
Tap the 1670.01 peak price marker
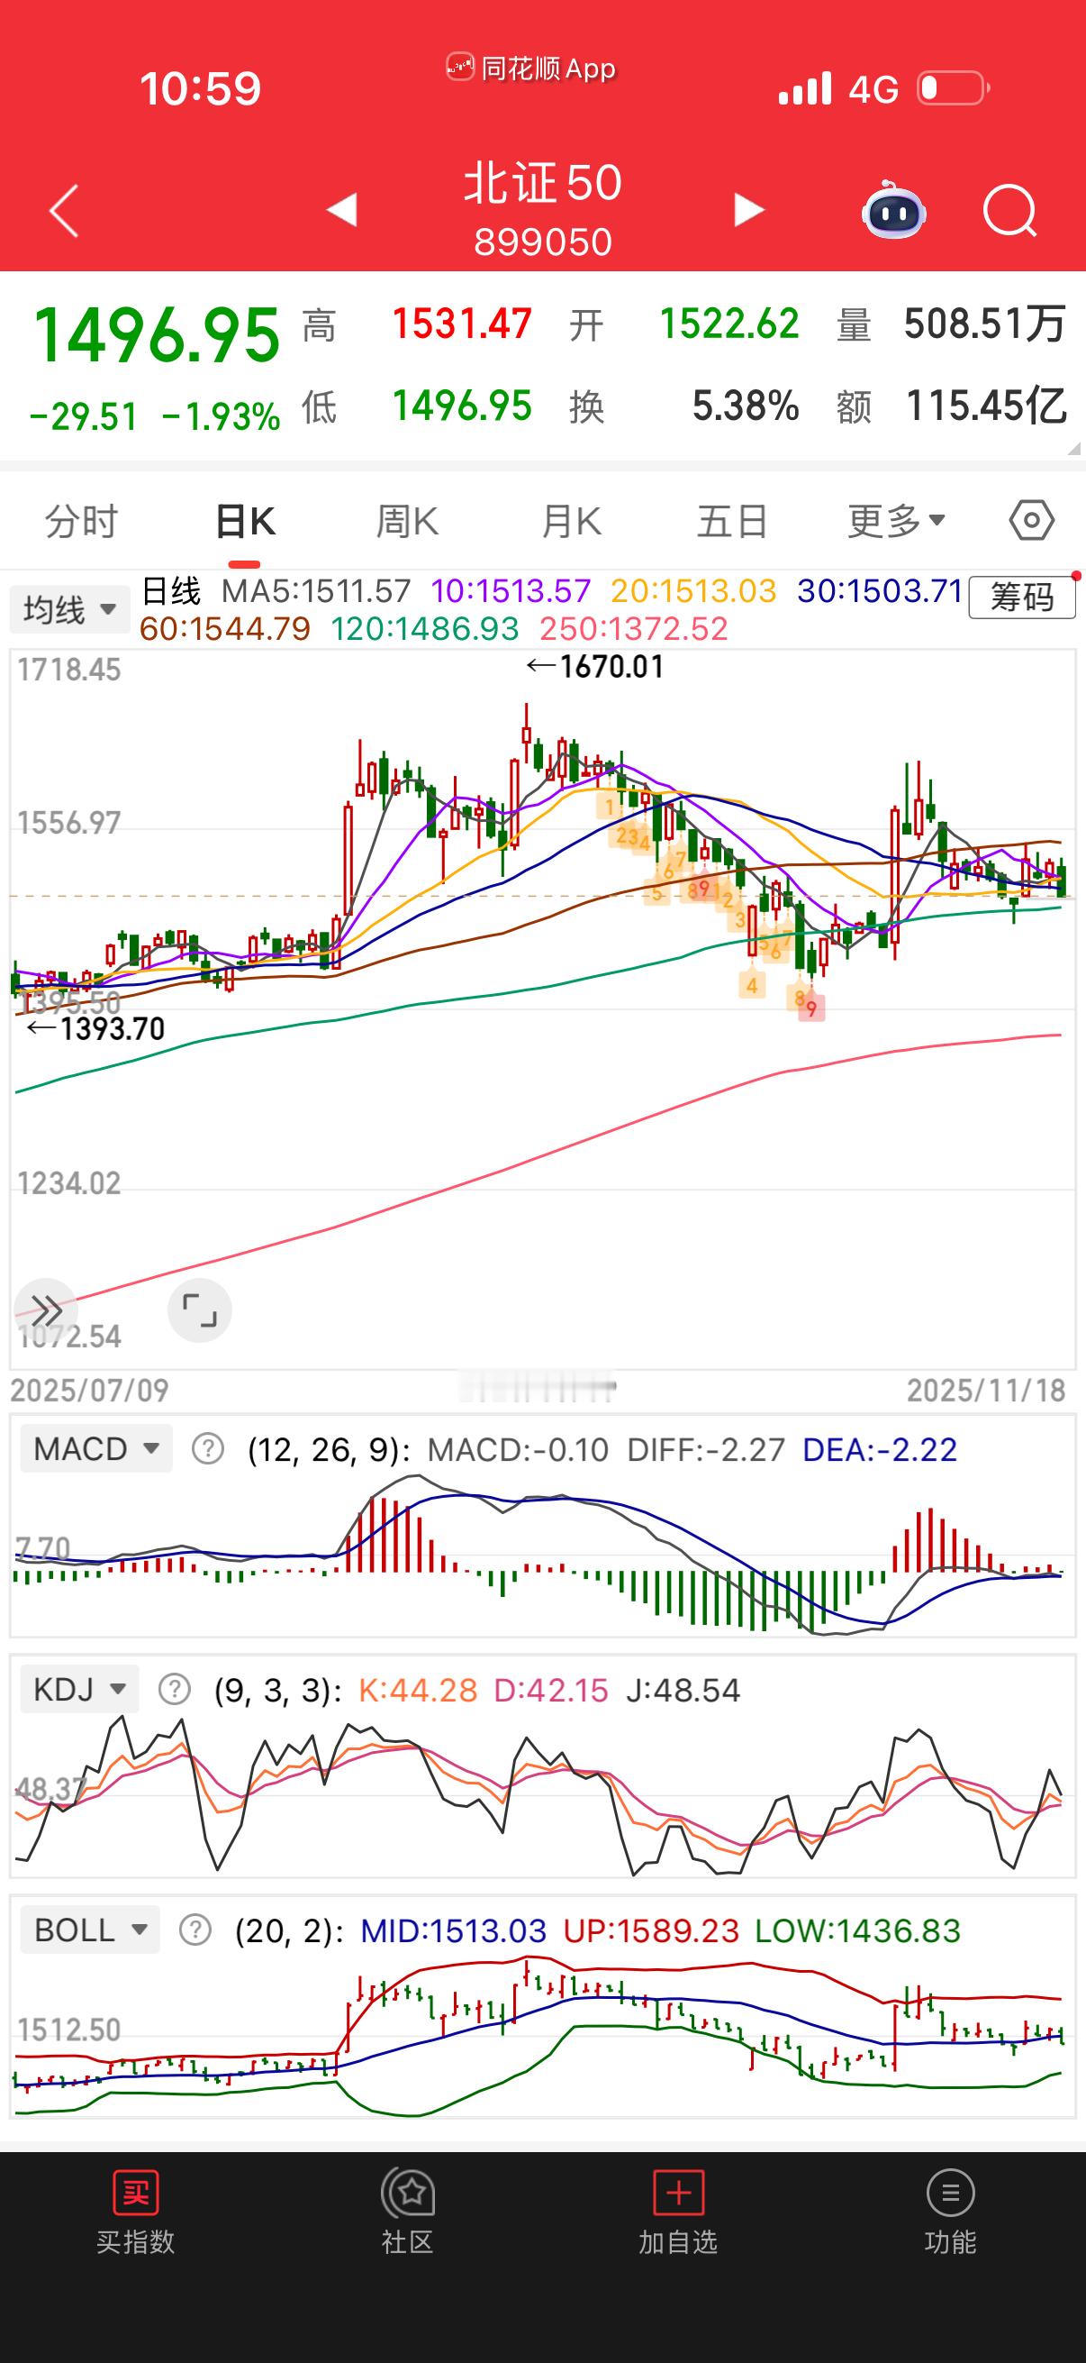click(x=596, y=666)
